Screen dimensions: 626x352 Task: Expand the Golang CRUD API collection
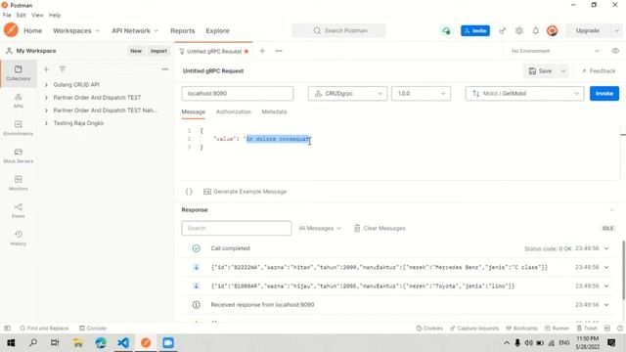tap(46, 85)
